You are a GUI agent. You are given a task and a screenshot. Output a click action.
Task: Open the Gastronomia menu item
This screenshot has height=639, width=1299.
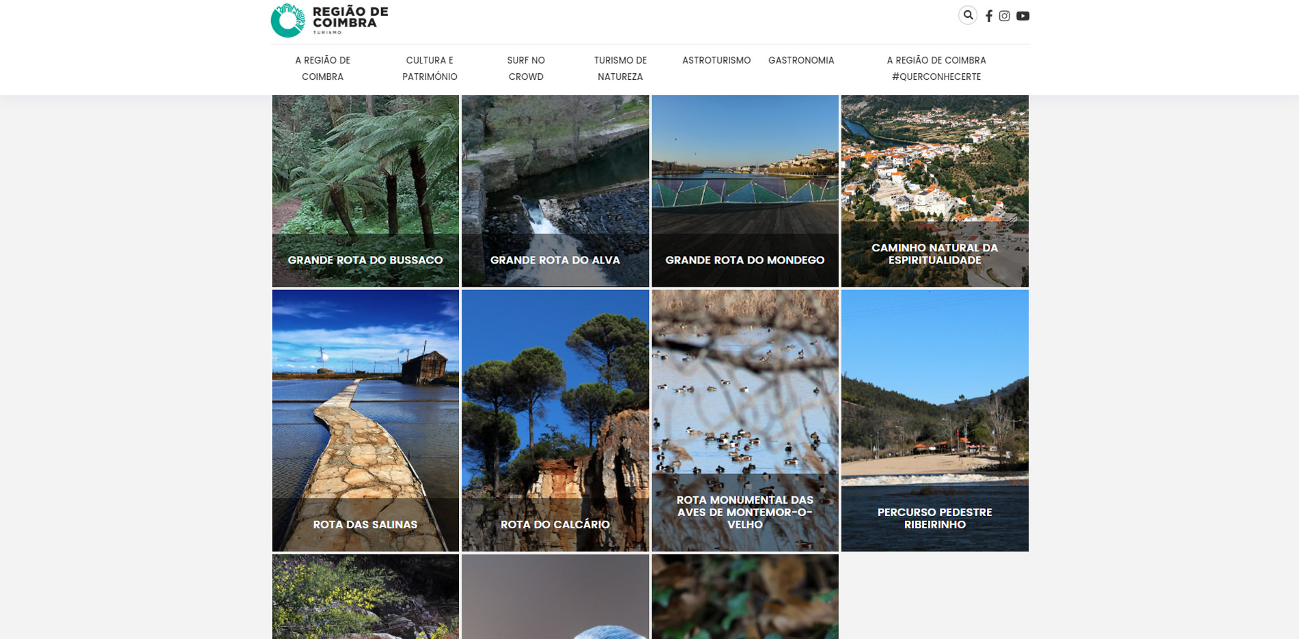[x=801, y=60]
